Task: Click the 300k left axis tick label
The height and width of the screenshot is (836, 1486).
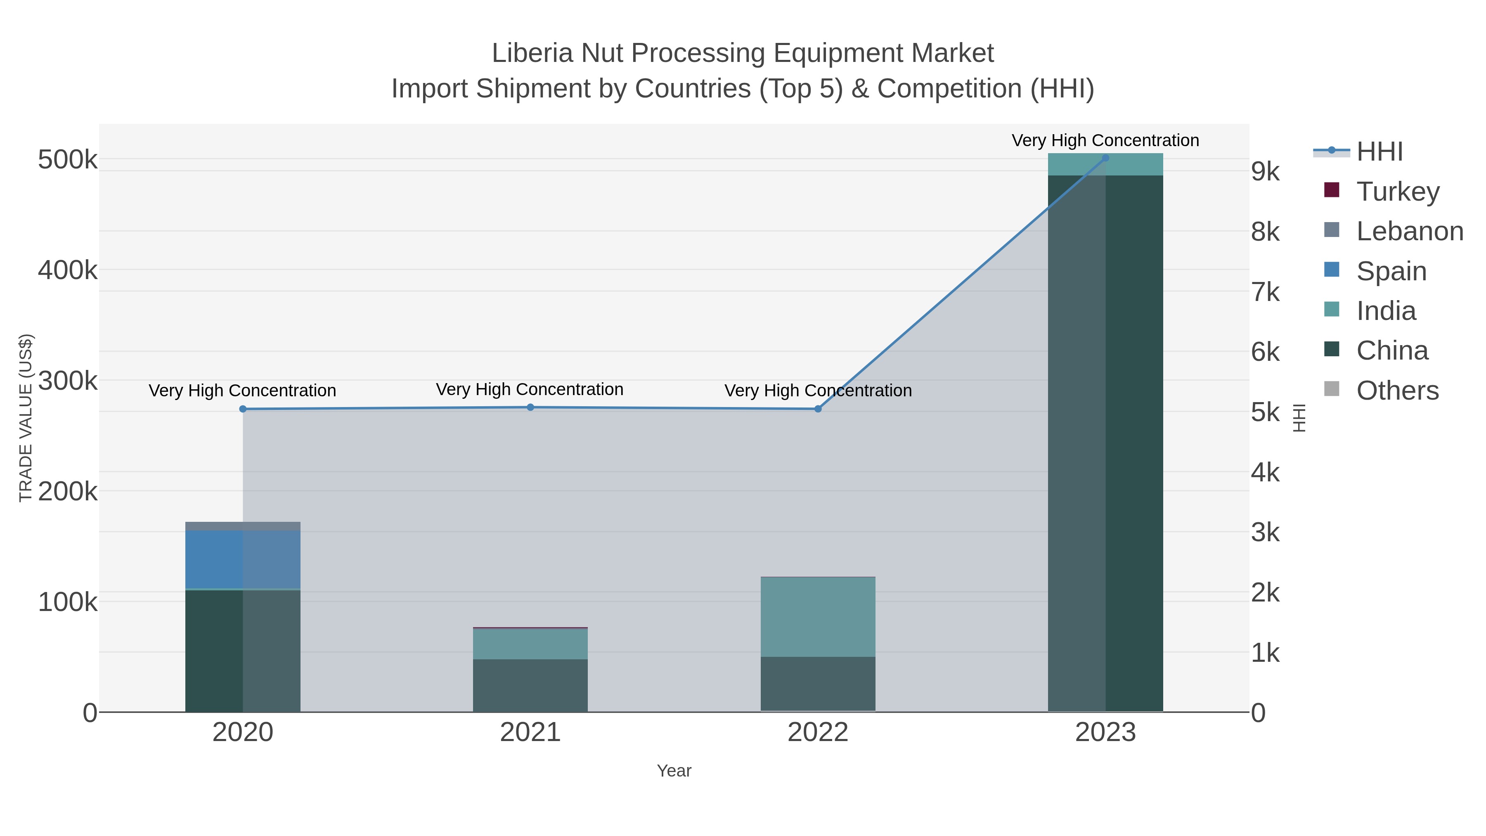Action: (x=68, y=381)
